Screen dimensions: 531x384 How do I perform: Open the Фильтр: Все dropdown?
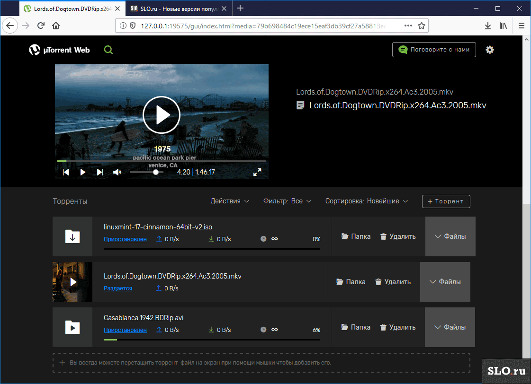pos(287,201)
